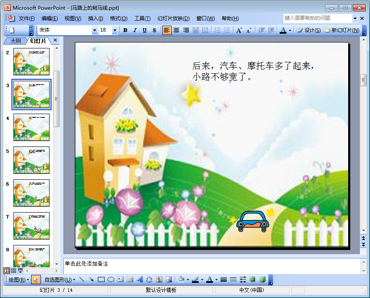Select slide 5 thumbnail in the panel

coord(31,160)
